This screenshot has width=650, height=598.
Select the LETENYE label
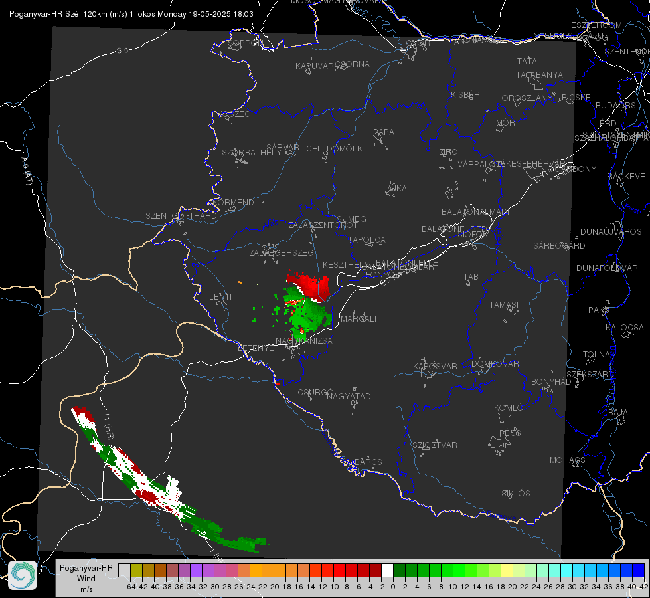tap(256, 348)
